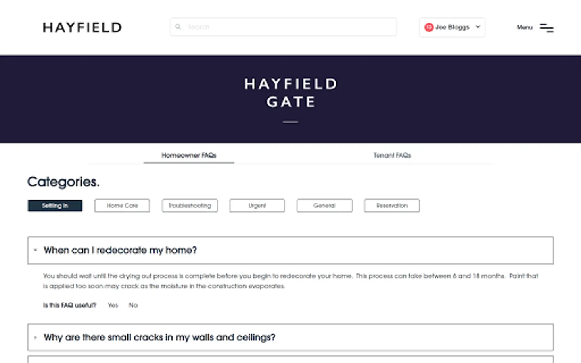This screenshot has height=363, width=581.
Task: Select the Settling In category
Action: [55, 206]
